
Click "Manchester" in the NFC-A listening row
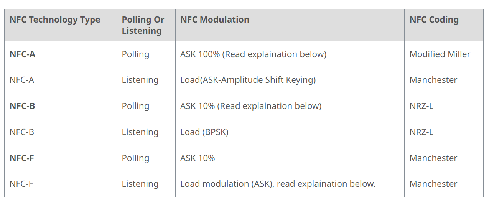pos(433,80)
